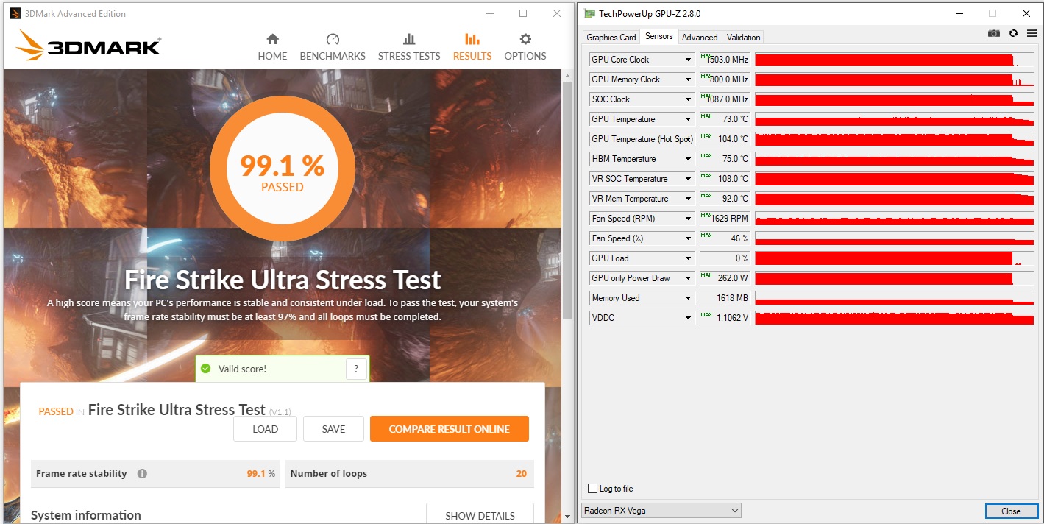Expand the Memory Used sensor dropdown

tap(688, 298)
